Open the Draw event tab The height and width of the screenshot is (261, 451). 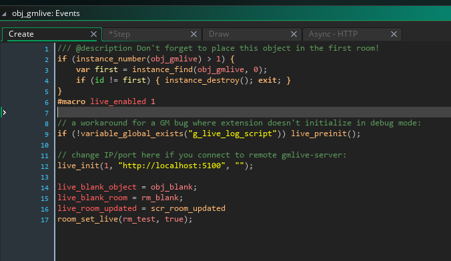(252, 34)
